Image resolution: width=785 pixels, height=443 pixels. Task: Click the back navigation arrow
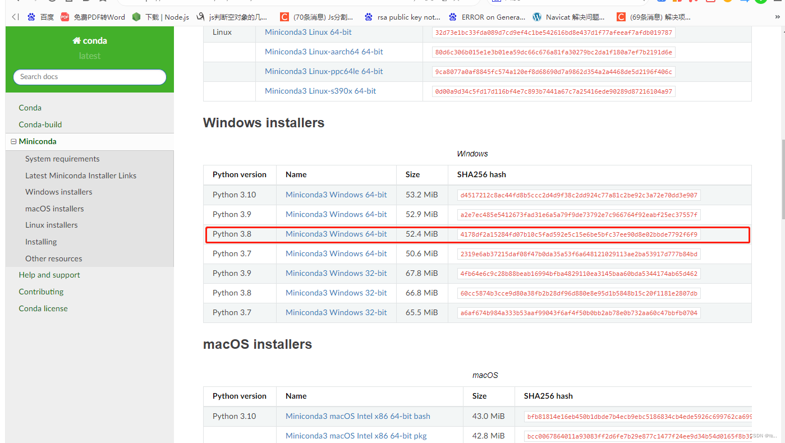coord(15,17)
